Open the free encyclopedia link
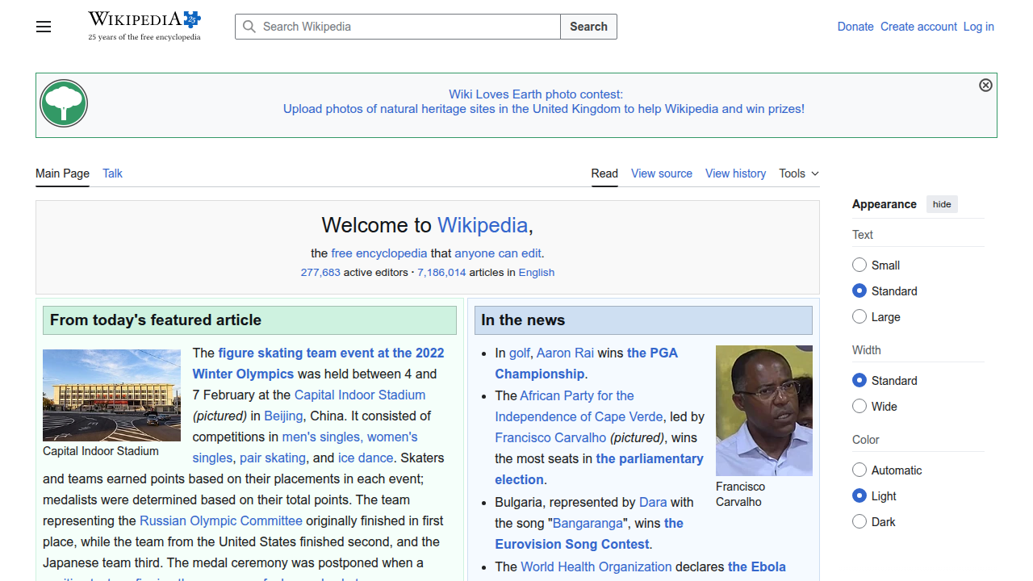 tap(379, 253)
